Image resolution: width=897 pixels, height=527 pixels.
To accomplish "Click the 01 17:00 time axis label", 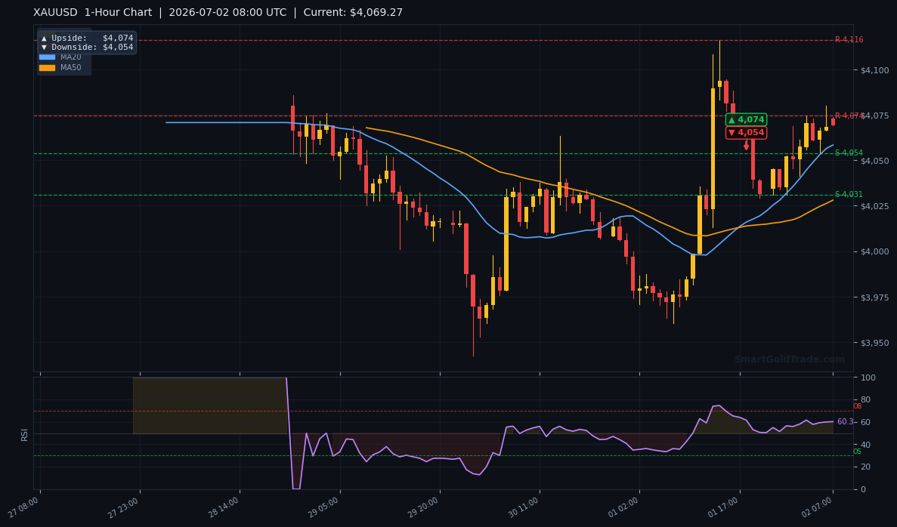I will click(724, 507).
